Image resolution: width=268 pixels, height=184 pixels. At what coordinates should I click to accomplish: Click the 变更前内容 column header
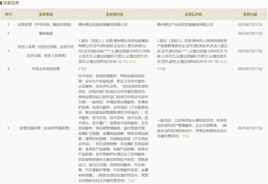pyautogui.click(x=114, y=15)
